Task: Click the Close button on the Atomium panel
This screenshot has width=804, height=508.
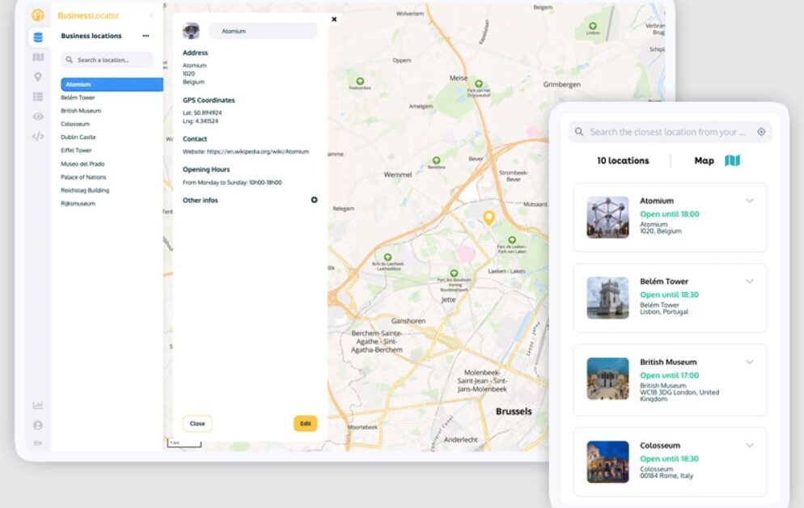Action: click(197, 423)
